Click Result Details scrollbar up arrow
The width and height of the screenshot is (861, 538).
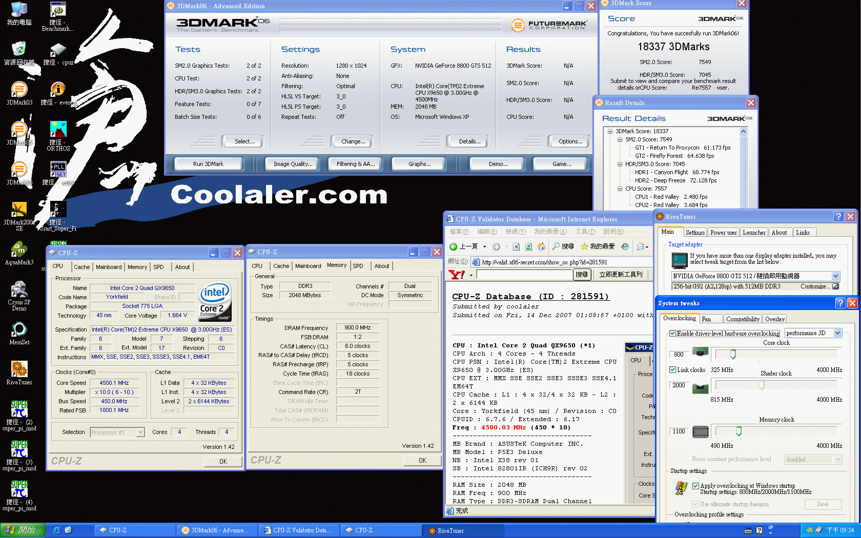744,132
